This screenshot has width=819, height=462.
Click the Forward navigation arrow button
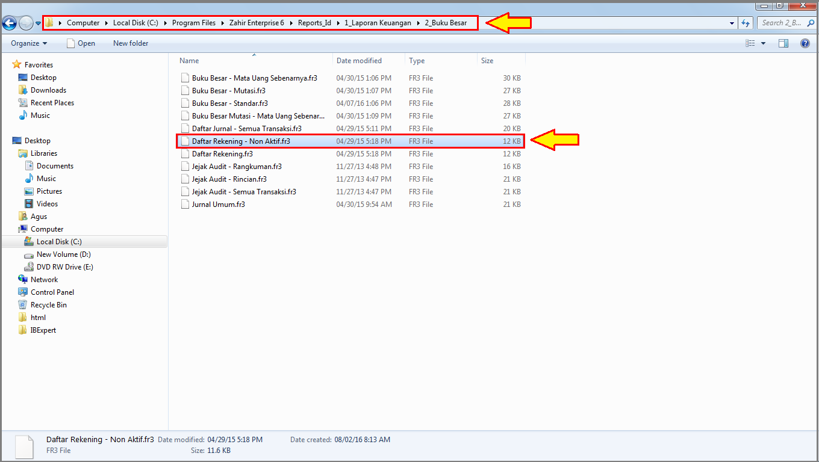coord(26,23)
